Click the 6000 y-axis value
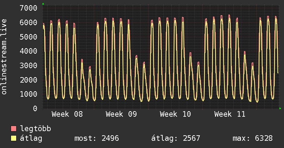 (29, 22)
